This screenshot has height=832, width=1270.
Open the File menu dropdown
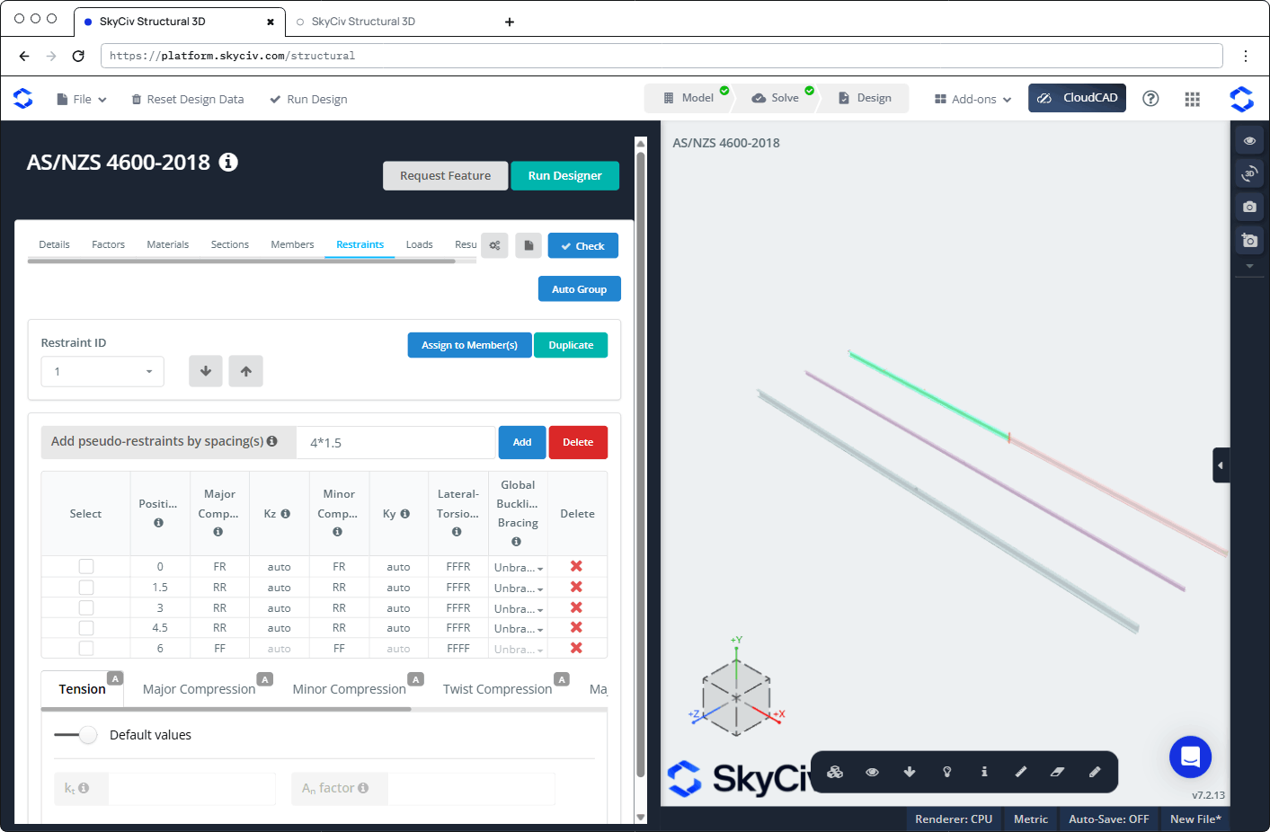click(82, 99)
